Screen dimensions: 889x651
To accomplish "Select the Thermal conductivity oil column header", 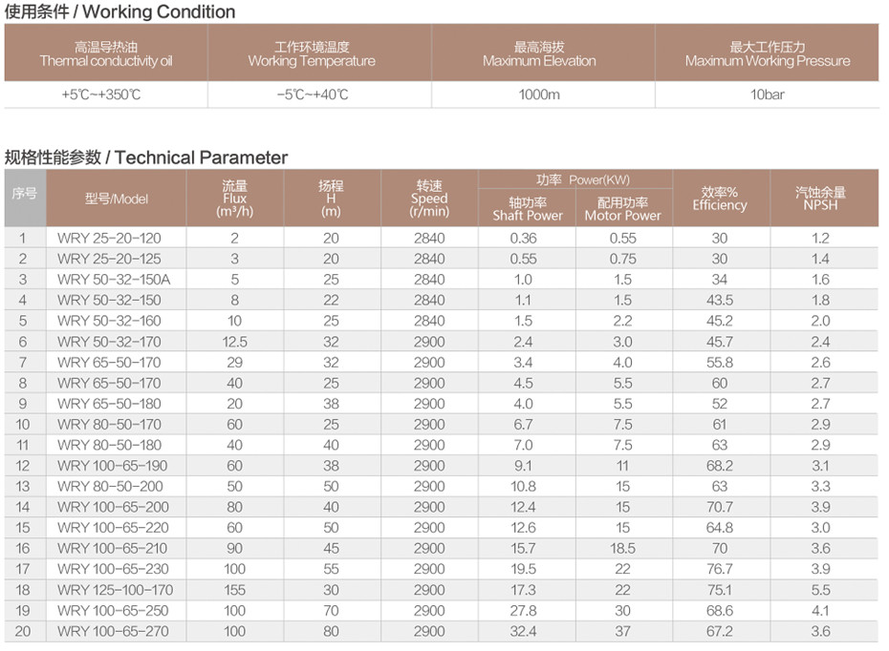I will point(105,54).
